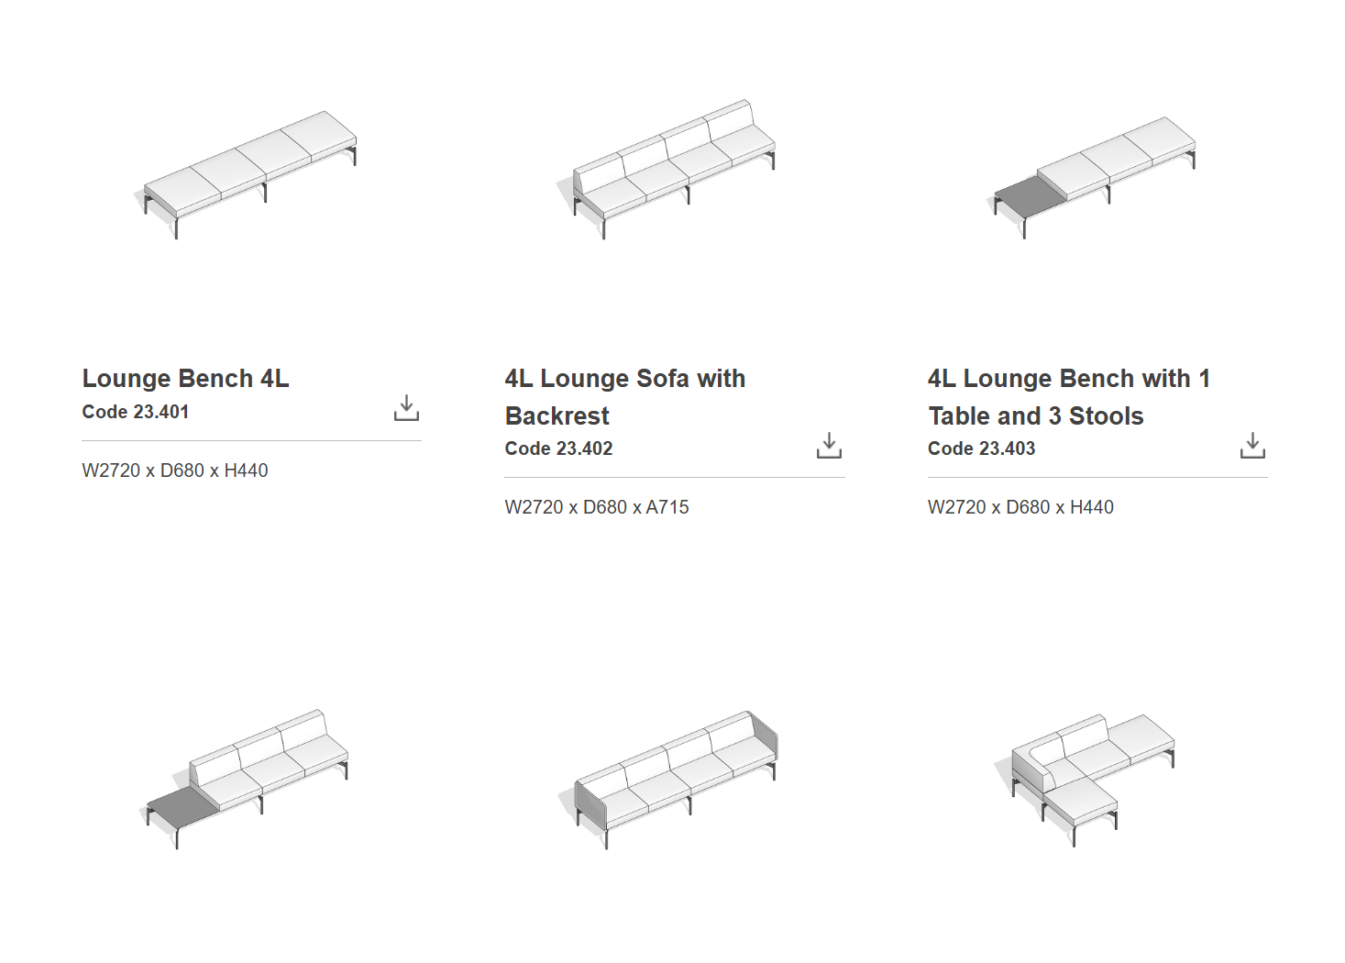Screen dimensions: 1345x963
Task: Download the bench with table and stools
Action: tap(1252, 446)
